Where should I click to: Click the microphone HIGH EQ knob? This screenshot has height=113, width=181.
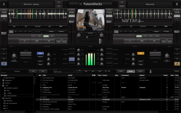[x=49, y=54]
